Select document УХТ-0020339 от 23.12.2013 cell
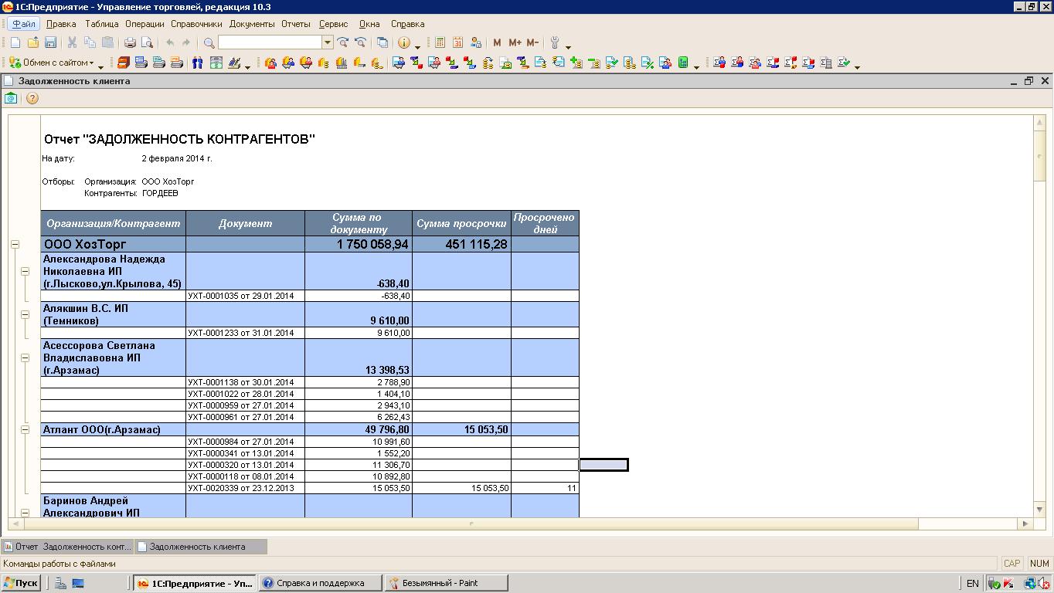 point(245,488)
